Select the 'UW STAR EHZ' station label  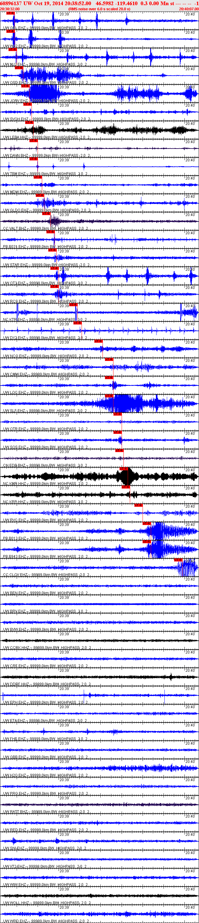click(16, 265)
